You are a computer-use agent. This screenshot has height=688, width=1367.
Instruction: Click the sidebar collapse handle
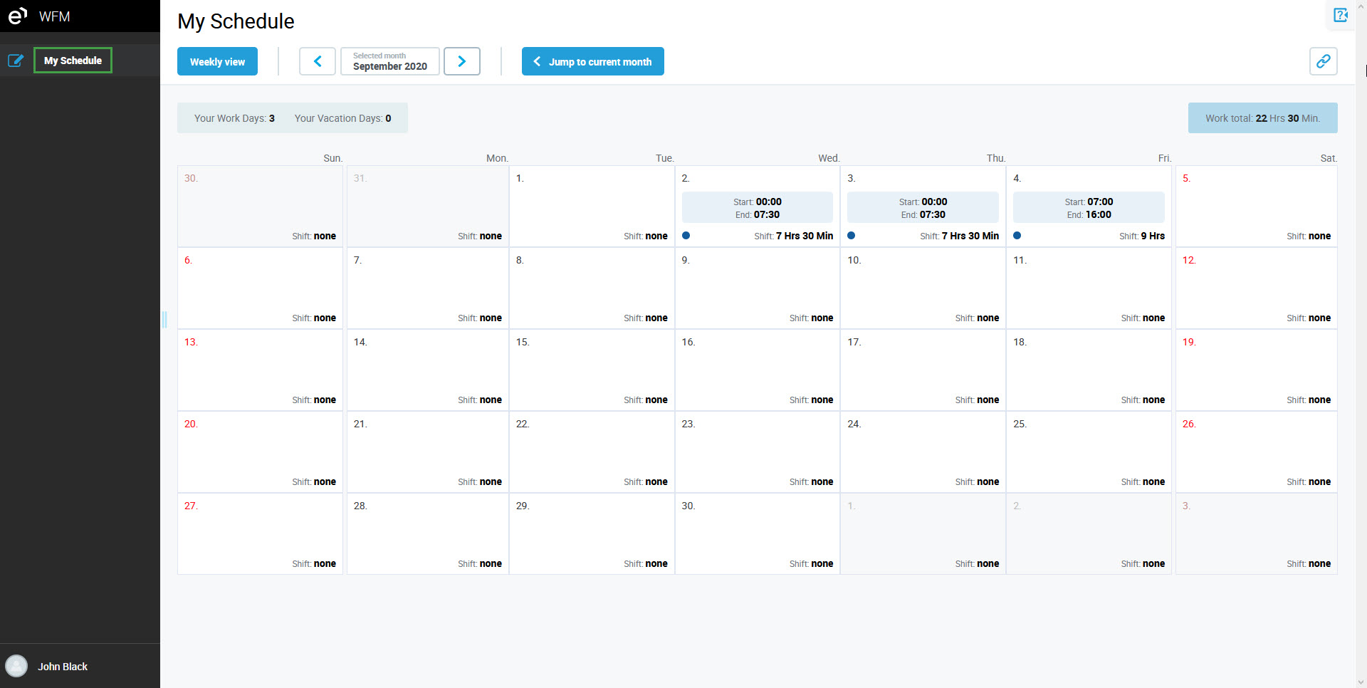pyautogui.click(x=164, y=319)
